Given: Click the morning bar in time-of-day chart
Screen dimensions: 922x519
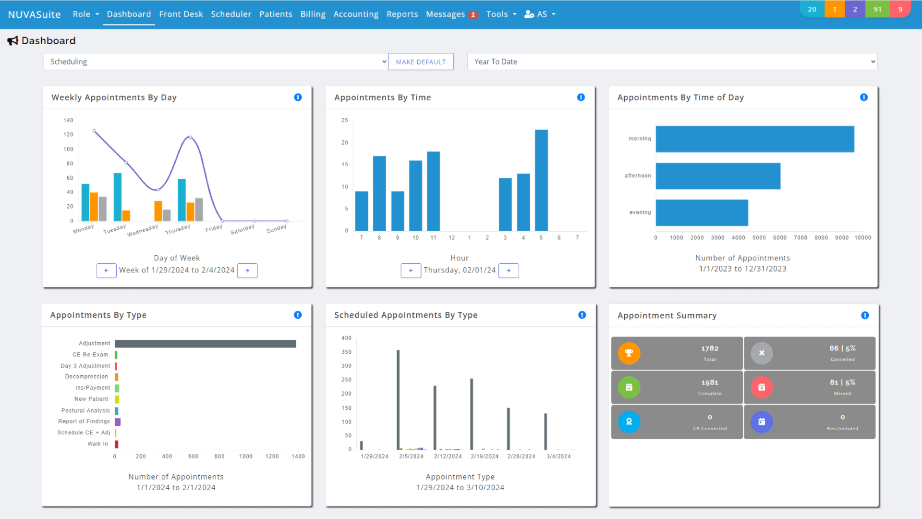Looking at the screenshot, I should click(x=755, y=139).
